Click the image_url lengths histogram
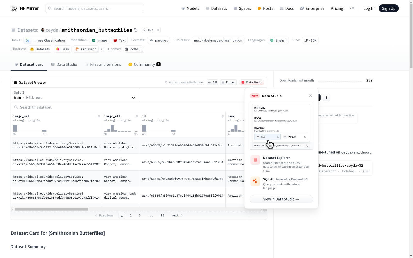The height and width of the screenshot is (258, 413). pyautogui.click(x=30, y=128)
